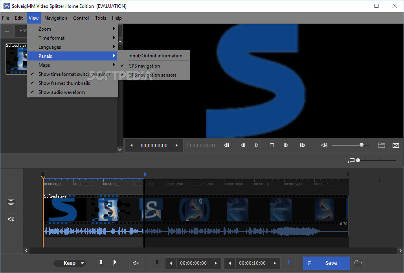Go to right blue marker of segment
Viewport: 404px width, 273px height.
click(x=288, y=263)
